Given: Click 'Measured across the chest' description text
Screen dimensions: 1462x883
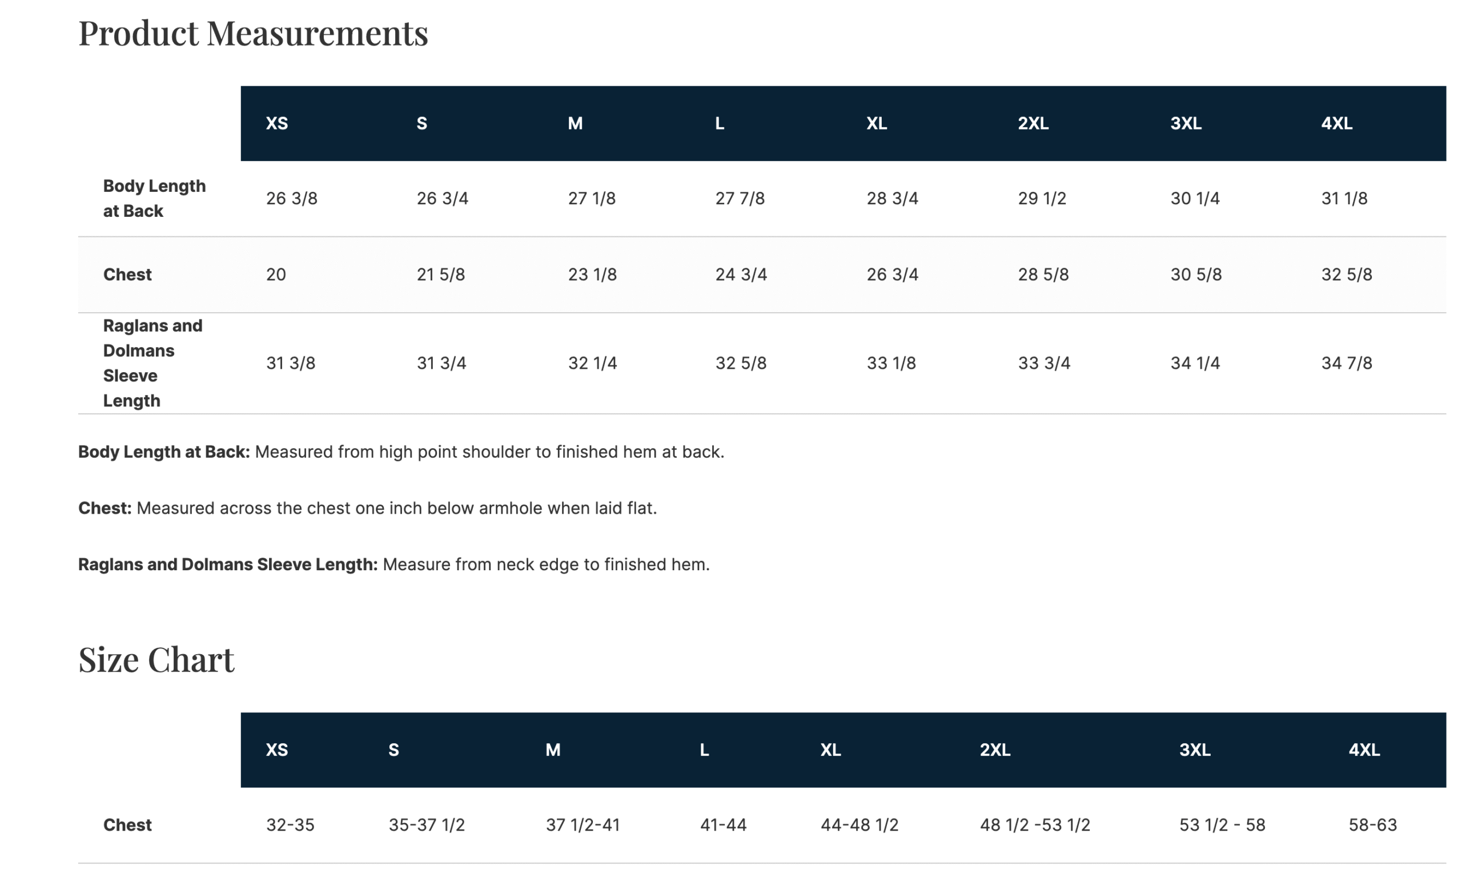Looking at the screenshot, I should [396, 508].
